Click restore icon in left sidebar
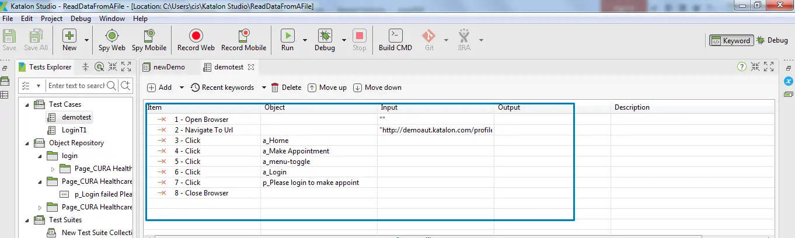This screenshot has height=238, width=795. click(x=5, y=68)
